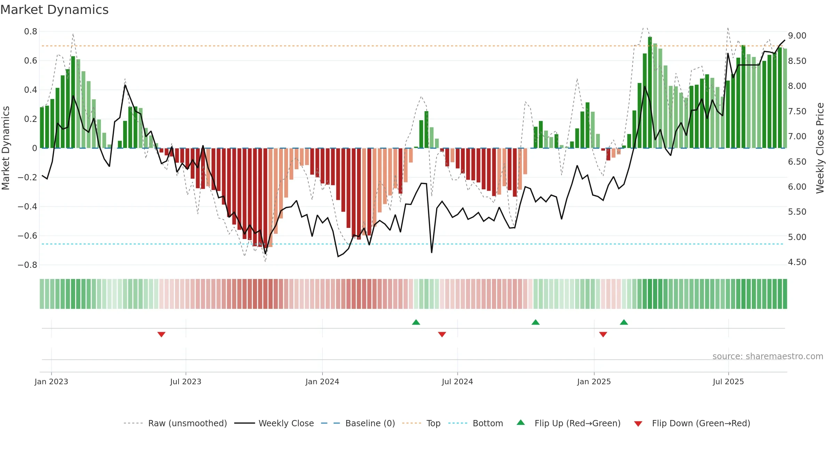Toggle the Bottom legend entry
Image resolution: width=835 pixels, height=469 pixels.
pos(476,423)
